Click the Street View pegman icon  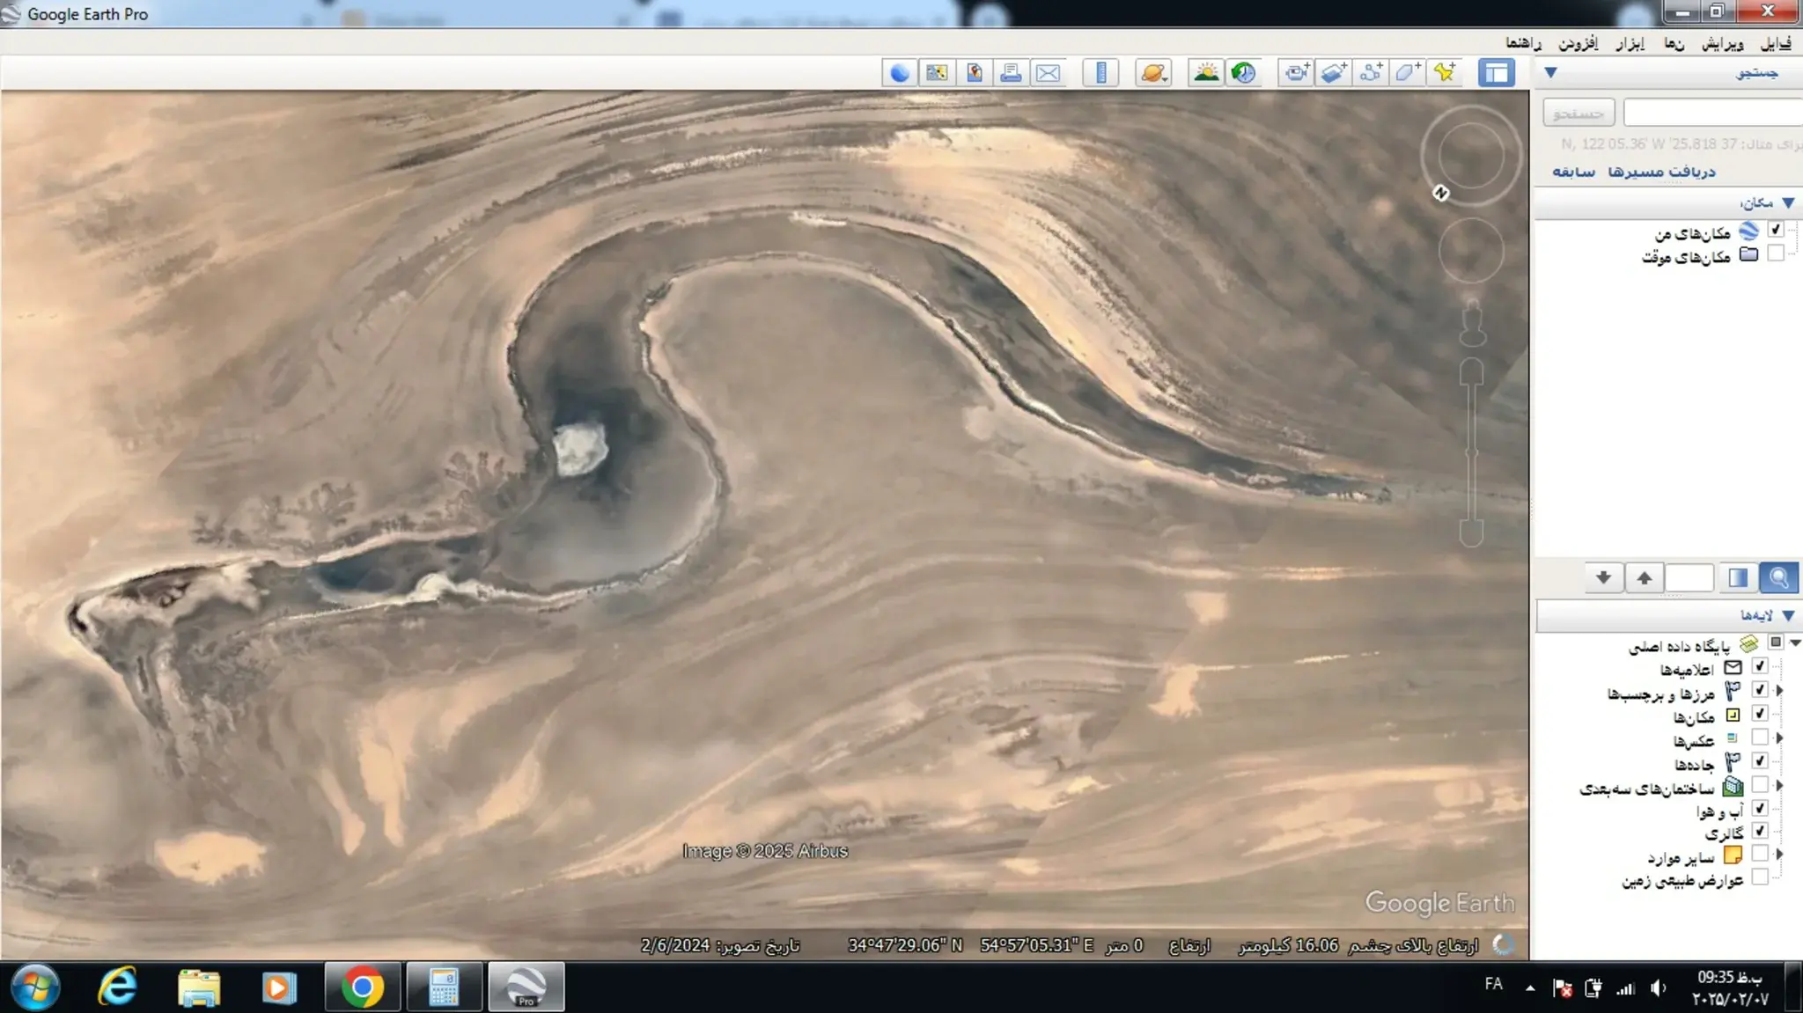coord(1473,323)
